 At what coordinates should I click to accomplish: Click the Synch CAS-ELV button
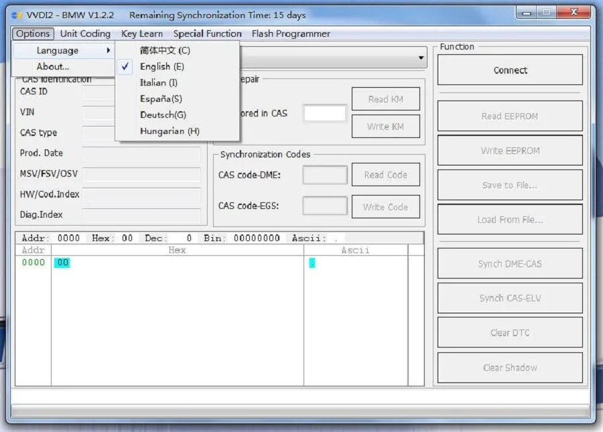pyautogui.click(x=510, y=298)
